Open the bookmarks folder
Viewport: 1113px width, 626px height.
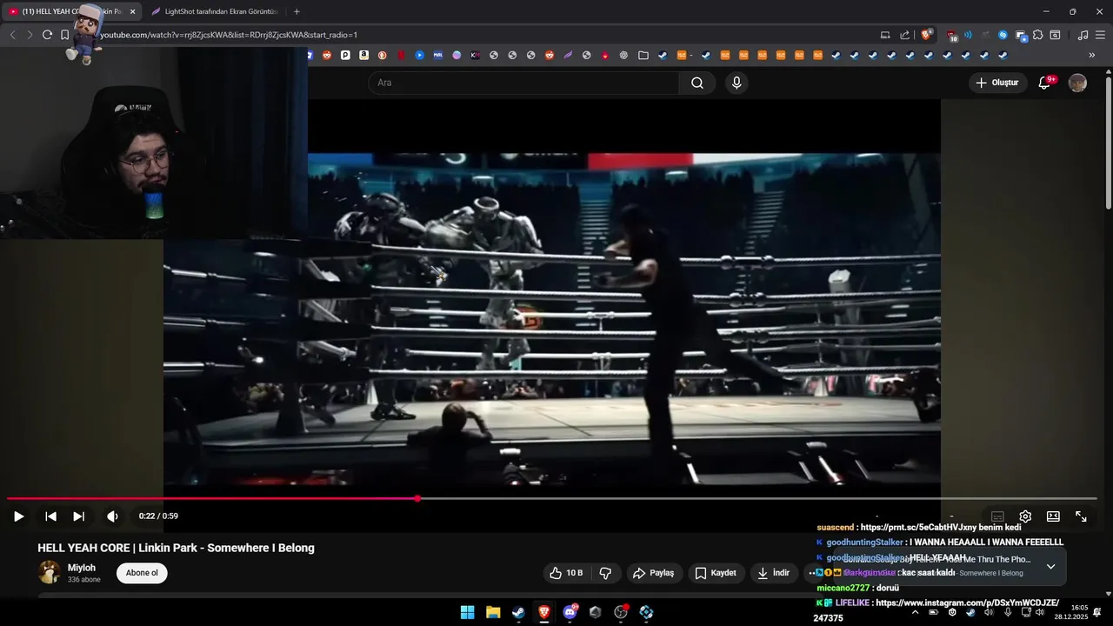tap(643, 55)
